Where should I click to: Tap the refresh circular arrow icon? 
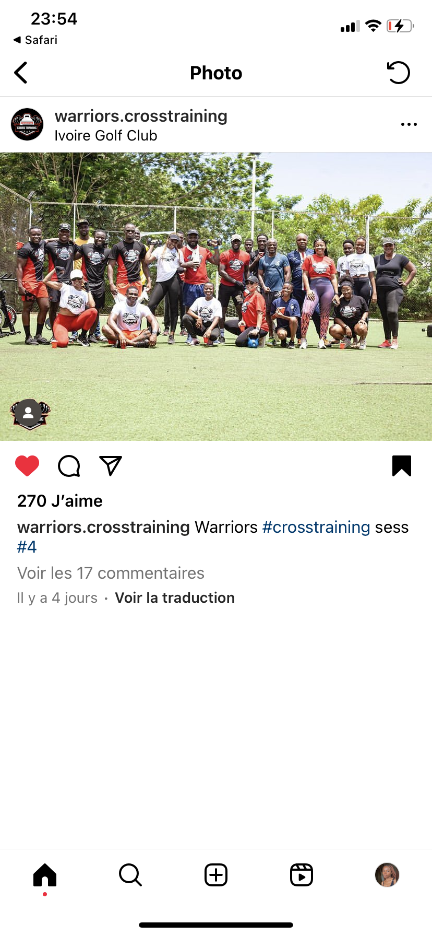[x=399, y=73]
